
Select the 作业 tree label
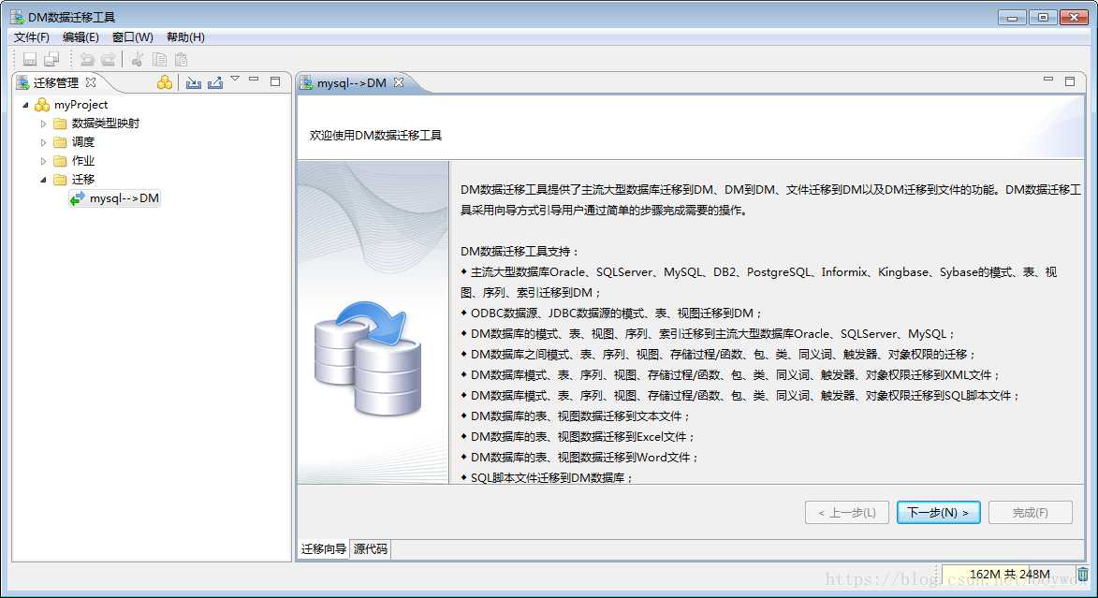coord(82,160)
